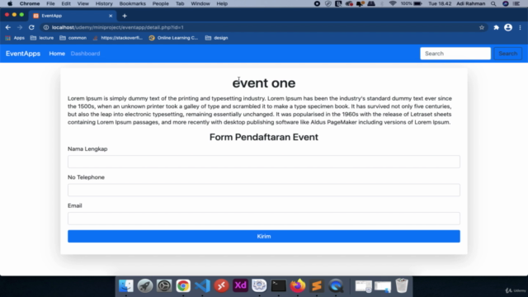Open Terminal in dock
528x297 pixels.
tap(279, 286)
